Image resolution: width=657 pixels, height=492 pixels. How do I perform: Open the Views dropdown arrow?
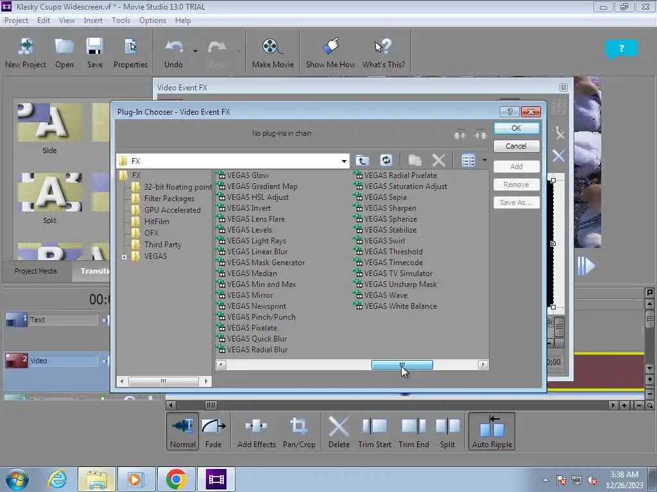click(484, 160)
